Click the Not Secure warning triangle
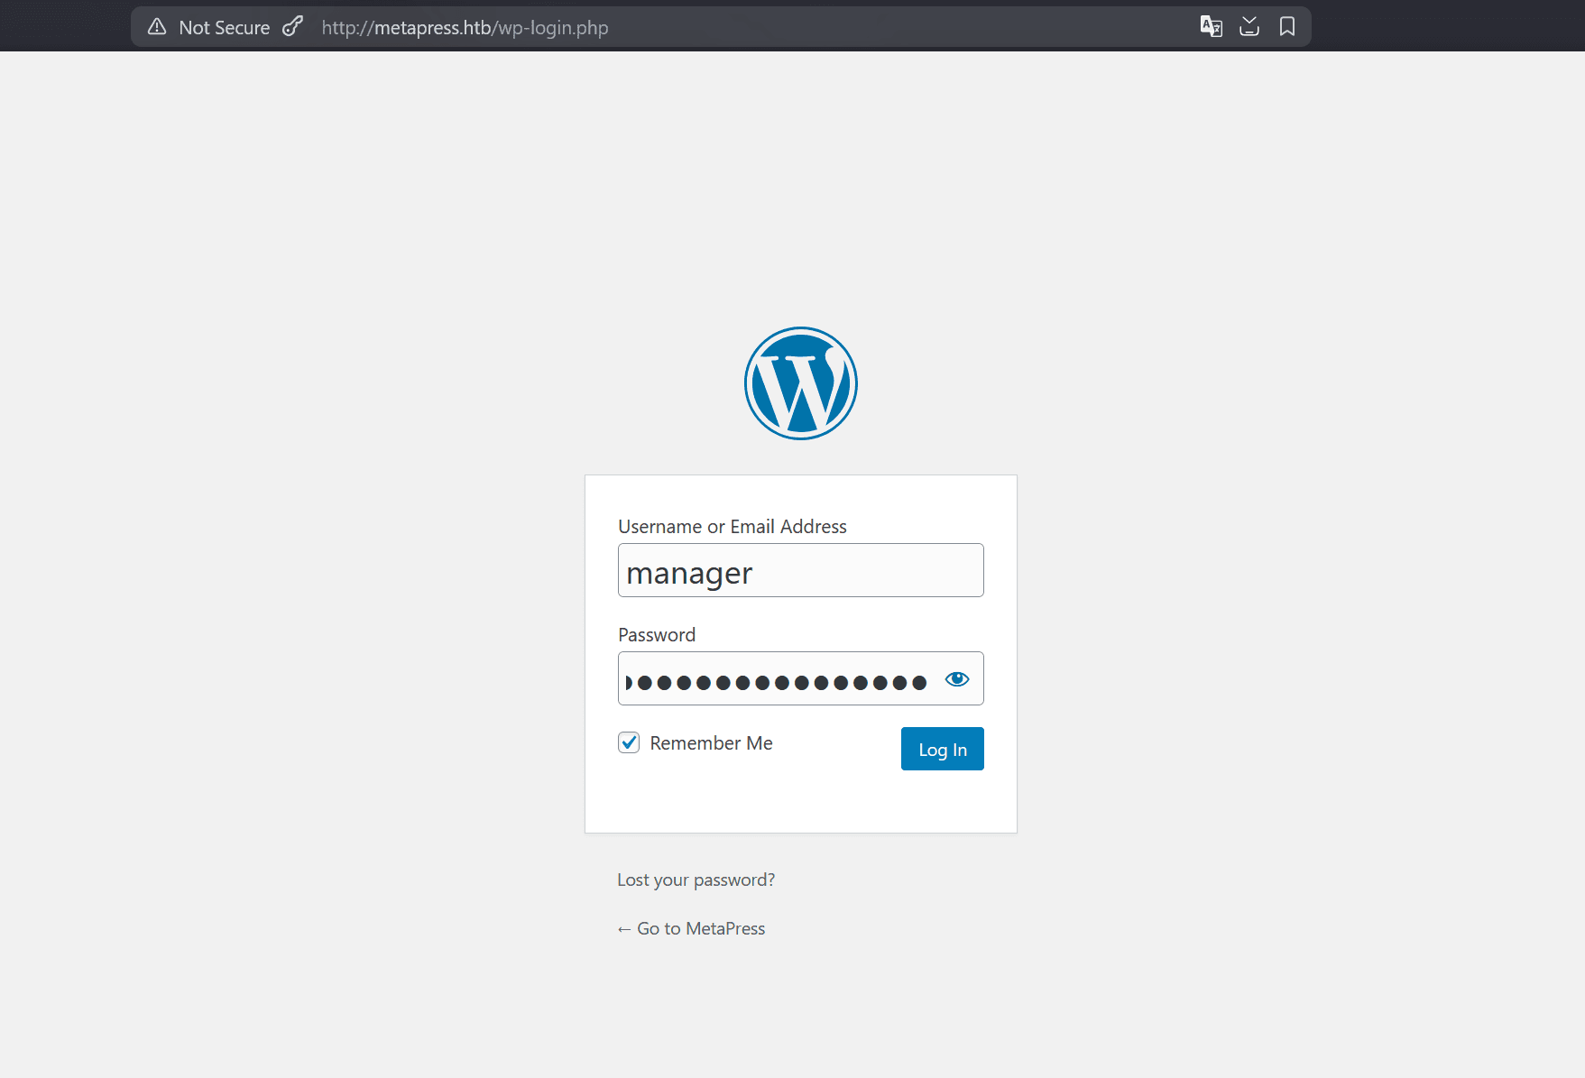 coord(157,26)
